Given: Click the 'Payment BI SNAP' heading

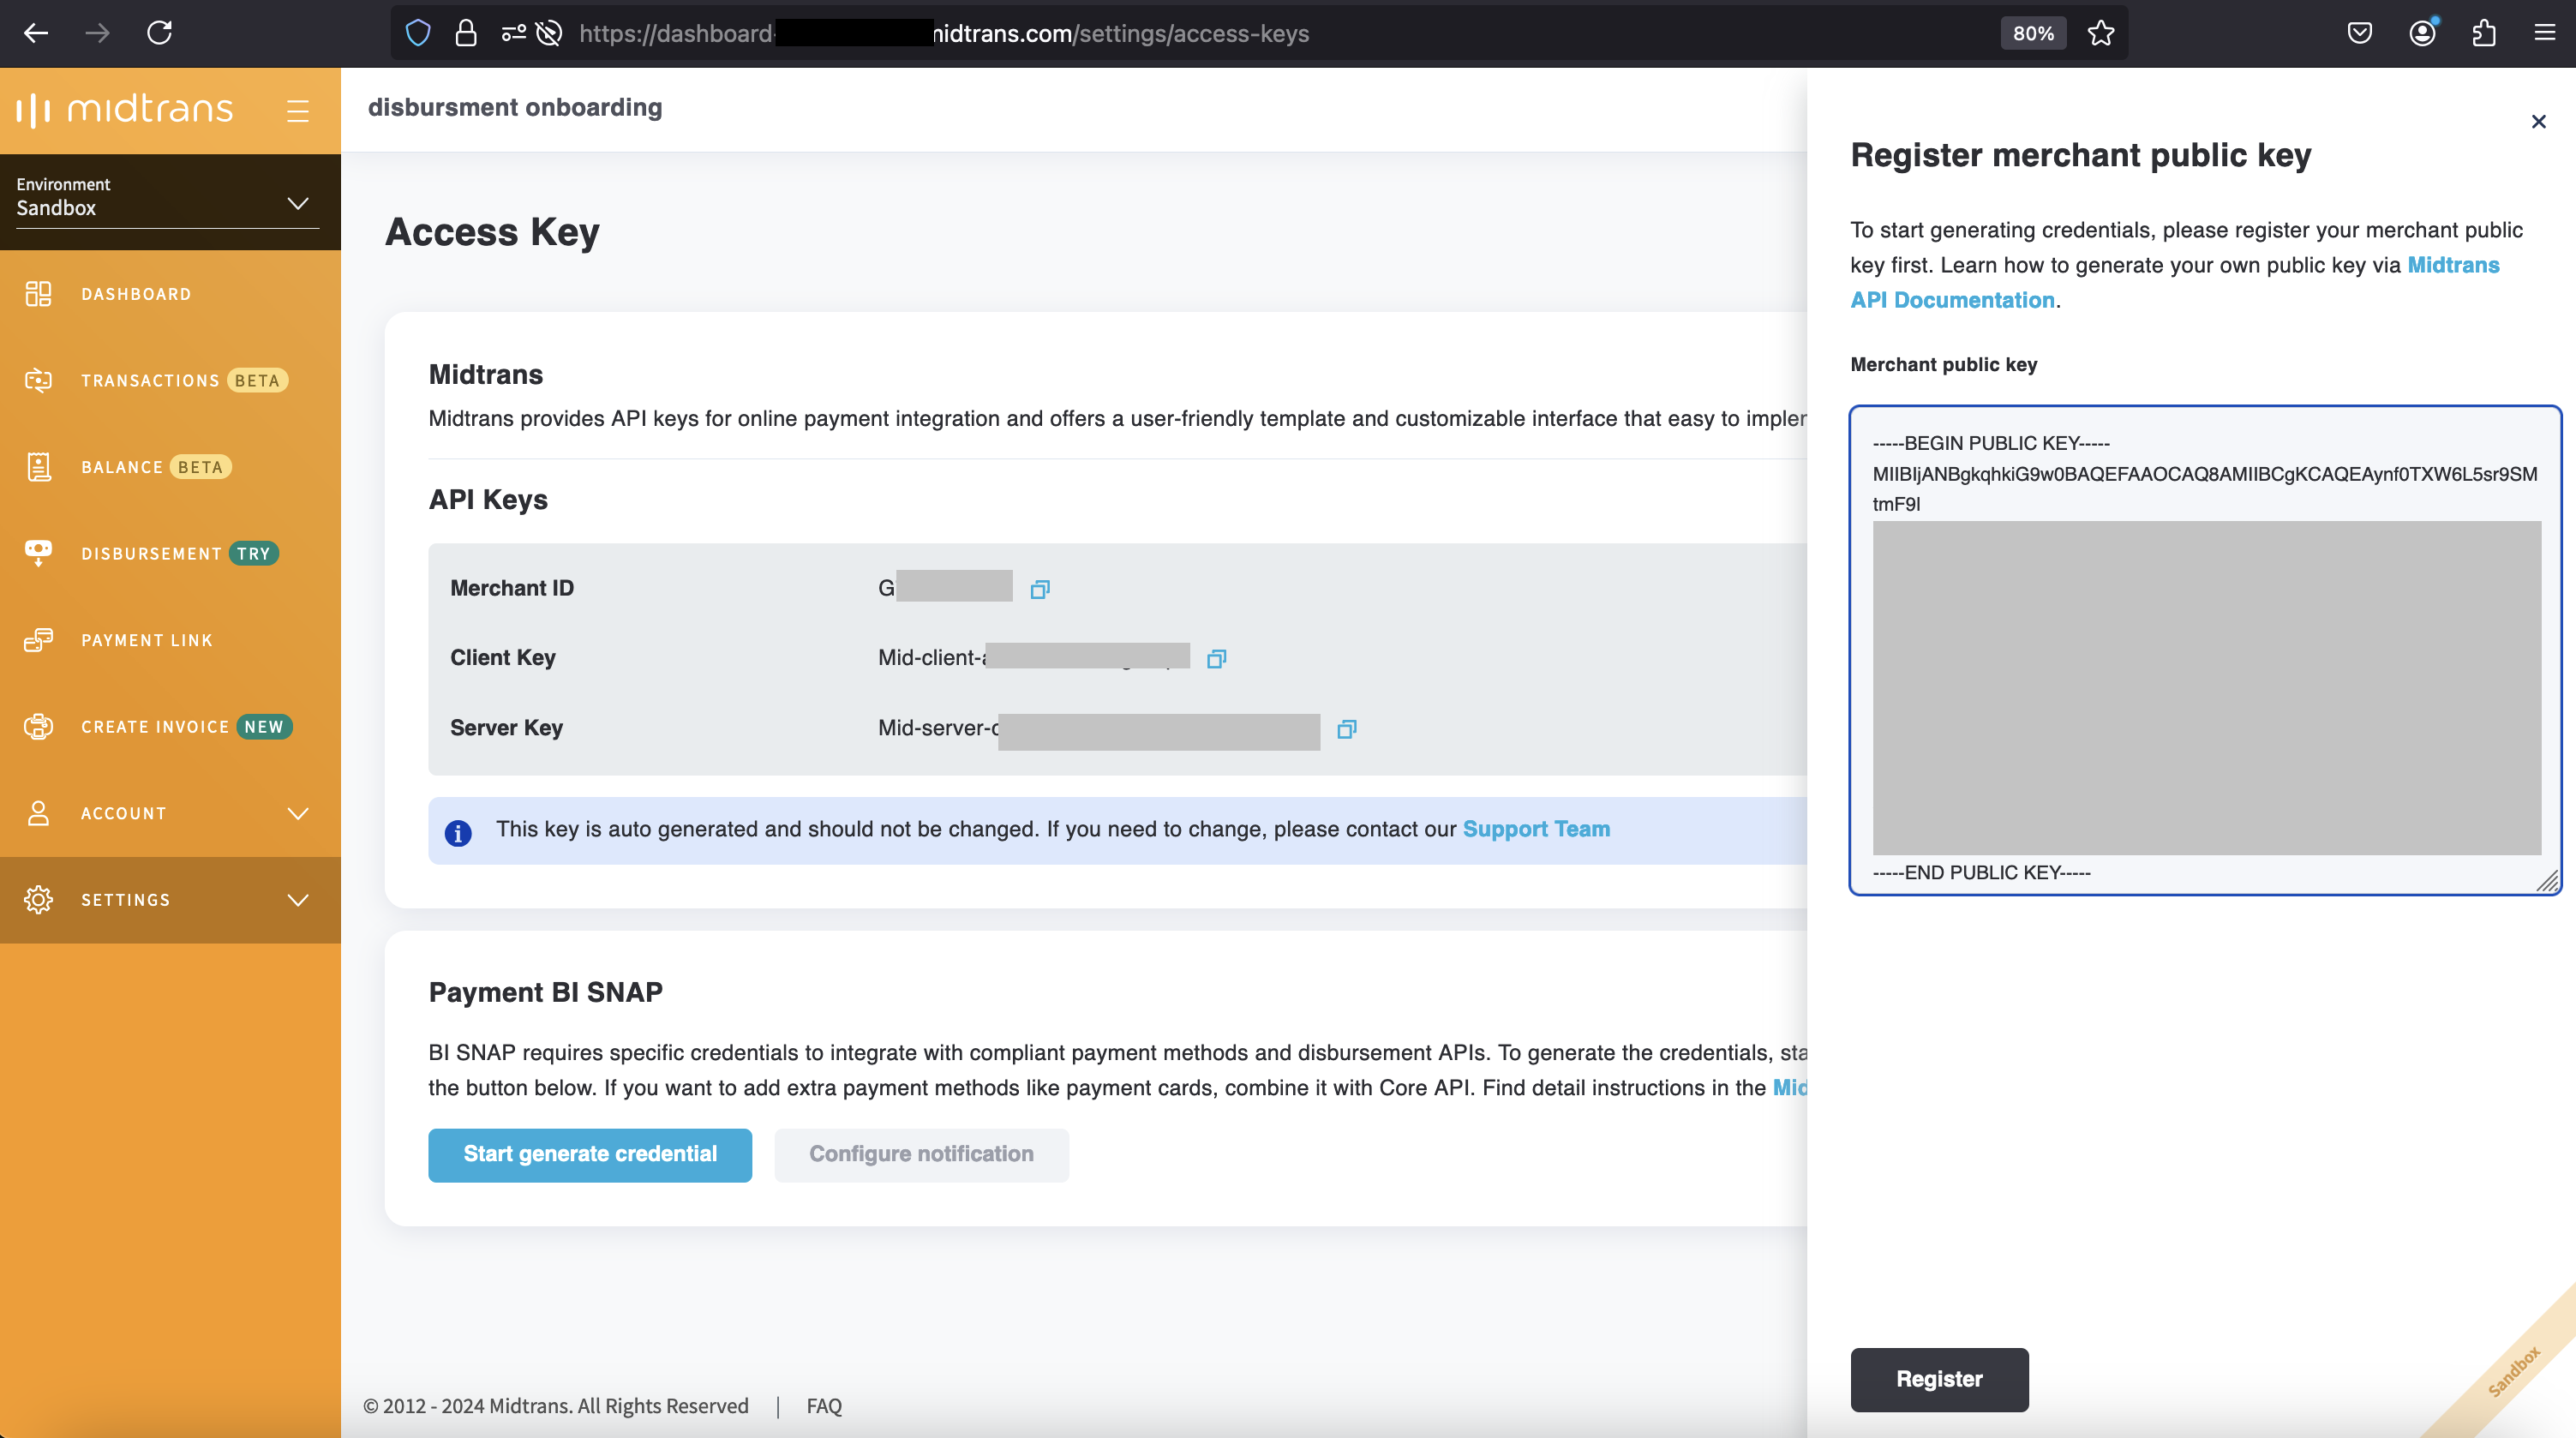Looking at the screenshot, I should click(546, 992).
